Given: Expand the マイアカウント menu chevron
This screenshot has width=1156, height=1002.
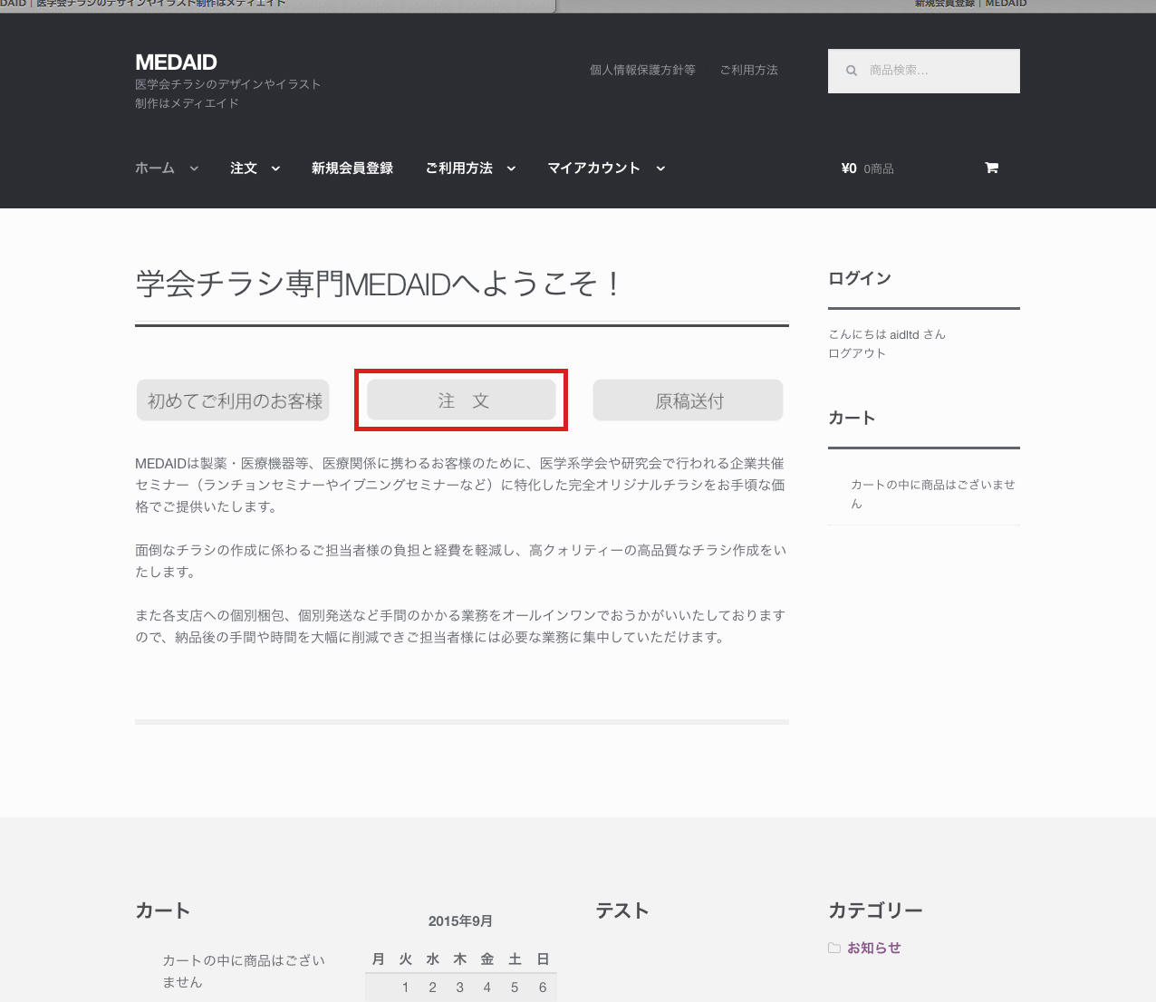Looking at the screenshot, I should pyautogui.click(x=660, y=169).
